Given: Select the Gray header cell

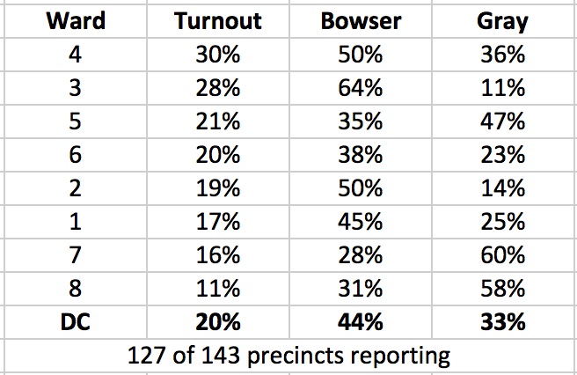Looking at the screenshot, I should (503, 20).
